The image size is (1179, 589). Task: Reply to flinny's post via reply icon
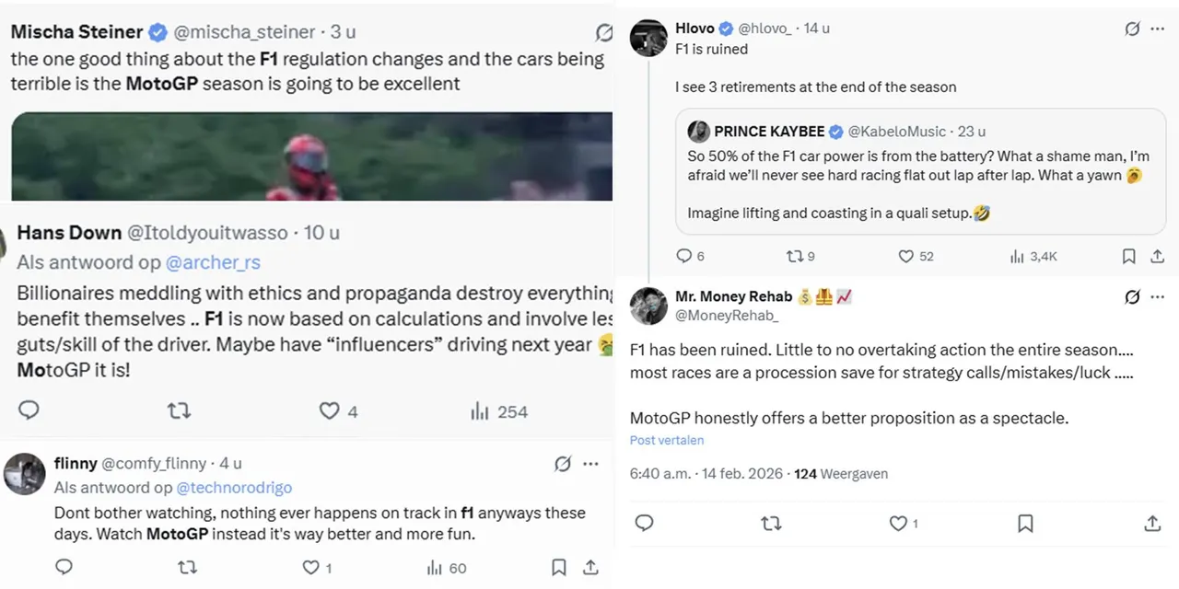[64, 568]
